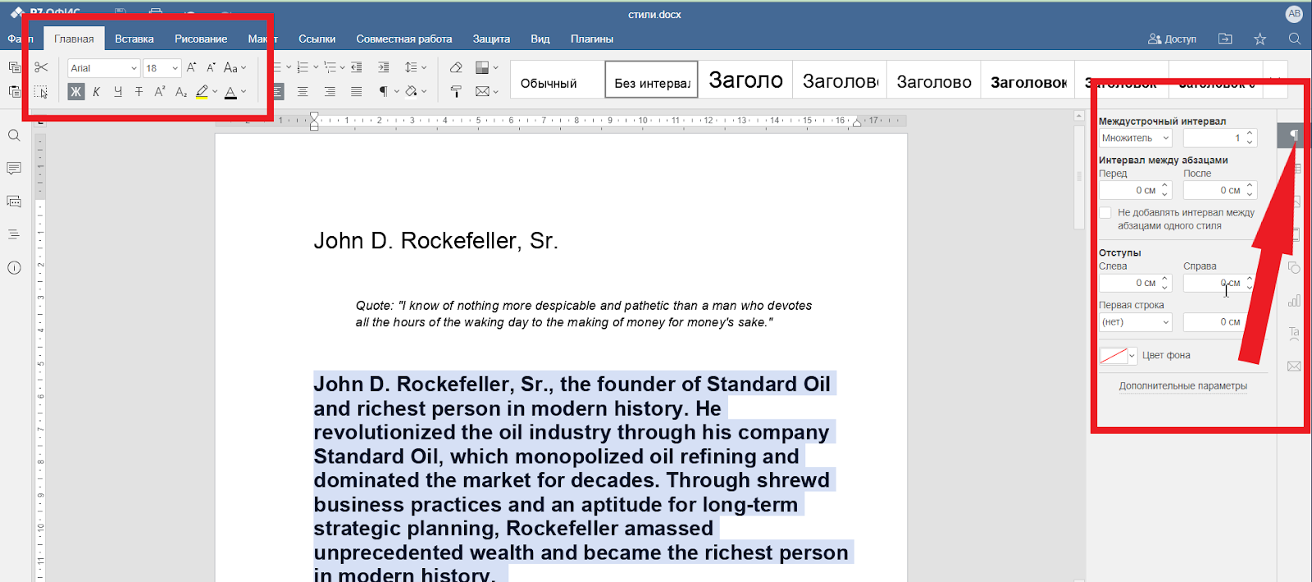Screen dimensions: 1312x582
Task: Toggle Bold formatting (Ж)
Action: click(x=75, y=92)
